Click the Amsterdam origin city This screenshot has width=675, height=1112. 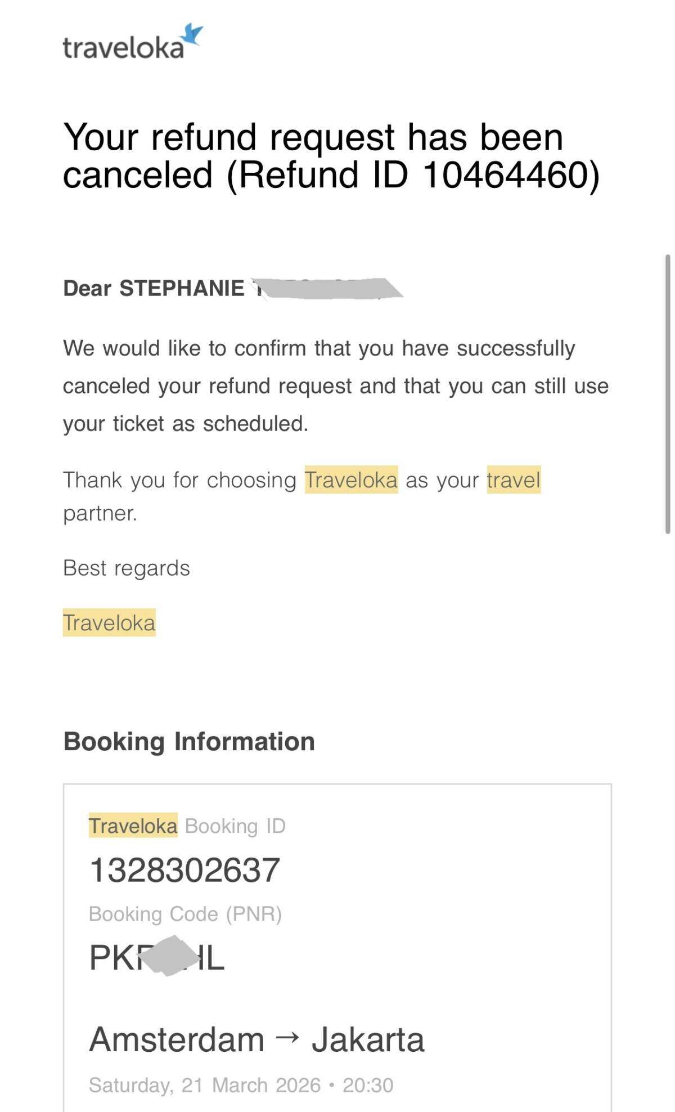tap(177, 1039)
